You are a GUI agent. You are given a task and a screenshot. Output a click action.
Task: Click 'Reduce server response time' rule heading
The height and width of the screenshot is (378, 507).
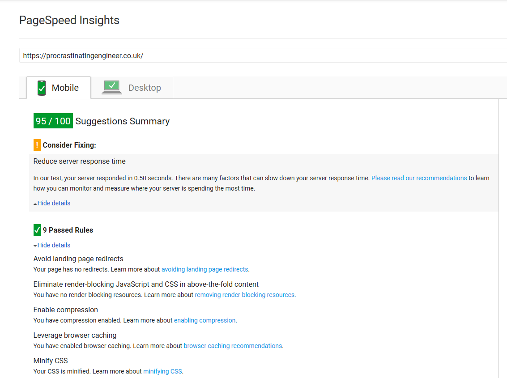pyautogui.click(x=80, y=161)
